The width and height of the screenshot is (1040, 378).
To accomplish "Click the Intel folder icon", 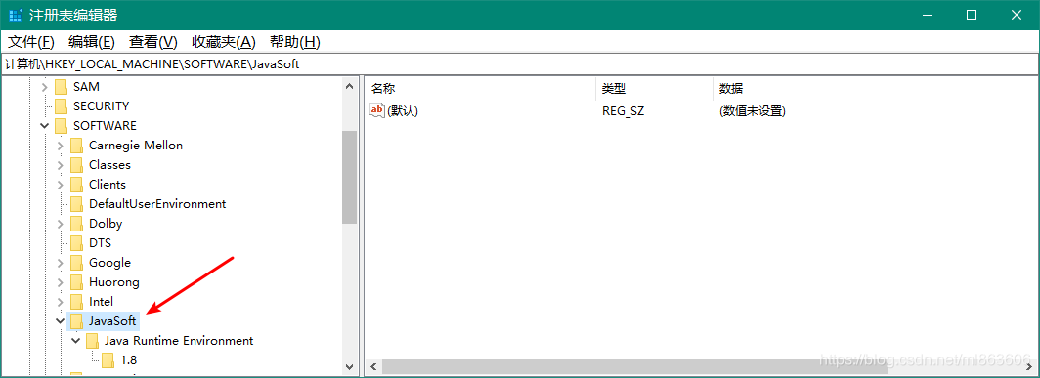I will point(77,302).
